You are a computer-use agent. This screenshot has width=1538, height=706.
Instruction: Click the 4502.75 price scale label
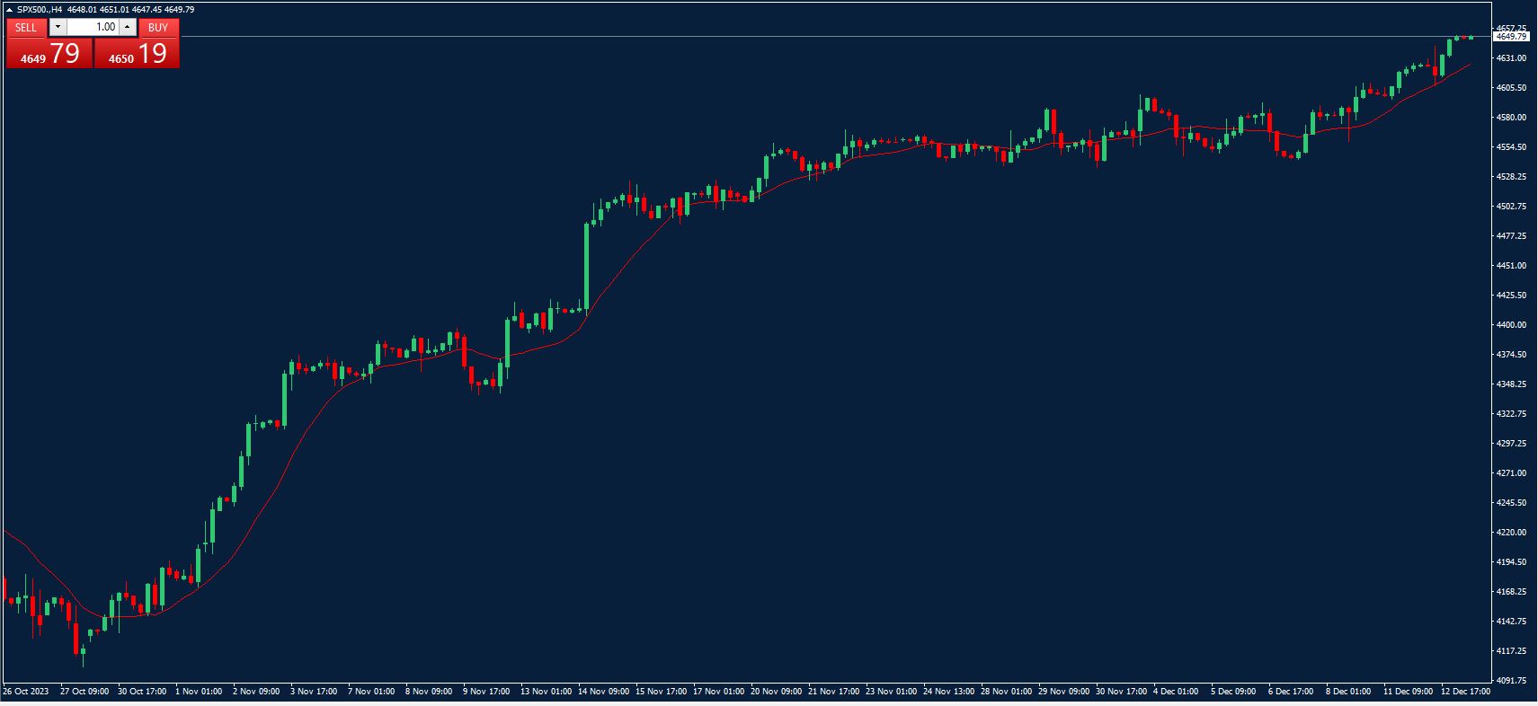tap(1511, 207)
